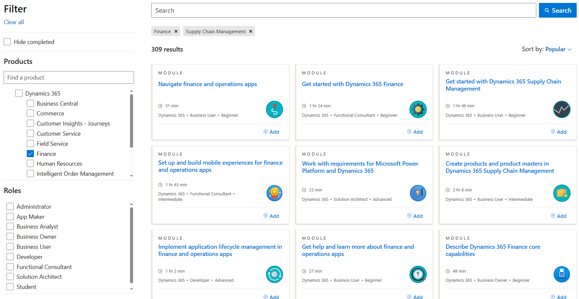Open Get started with Dynamics 365 Finance
This screenshot has width=579, height=299.
pos(352,84)
